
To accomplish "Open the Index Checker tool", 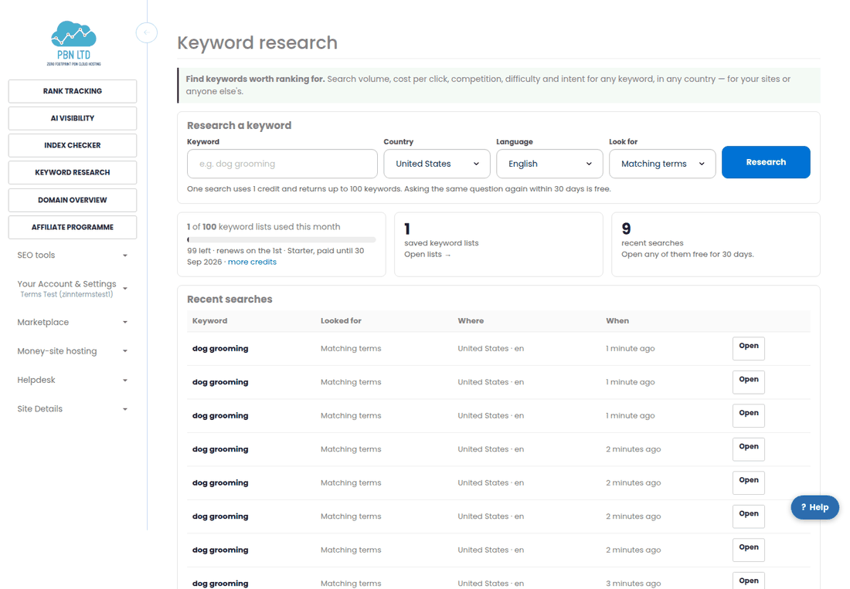I will pos(73,145).
